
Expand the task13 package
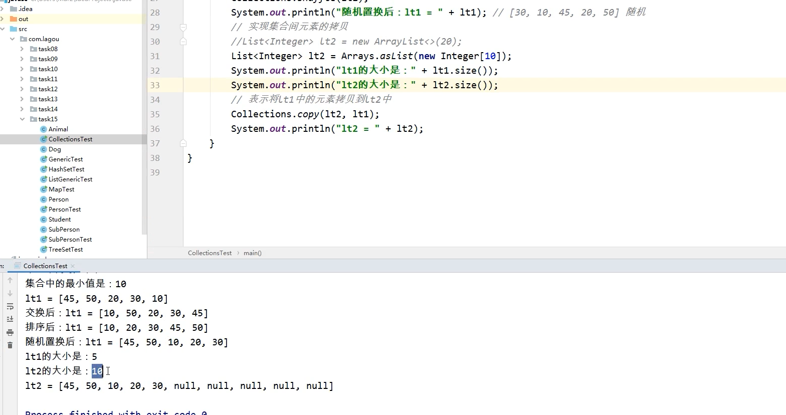tap(22, 99)
